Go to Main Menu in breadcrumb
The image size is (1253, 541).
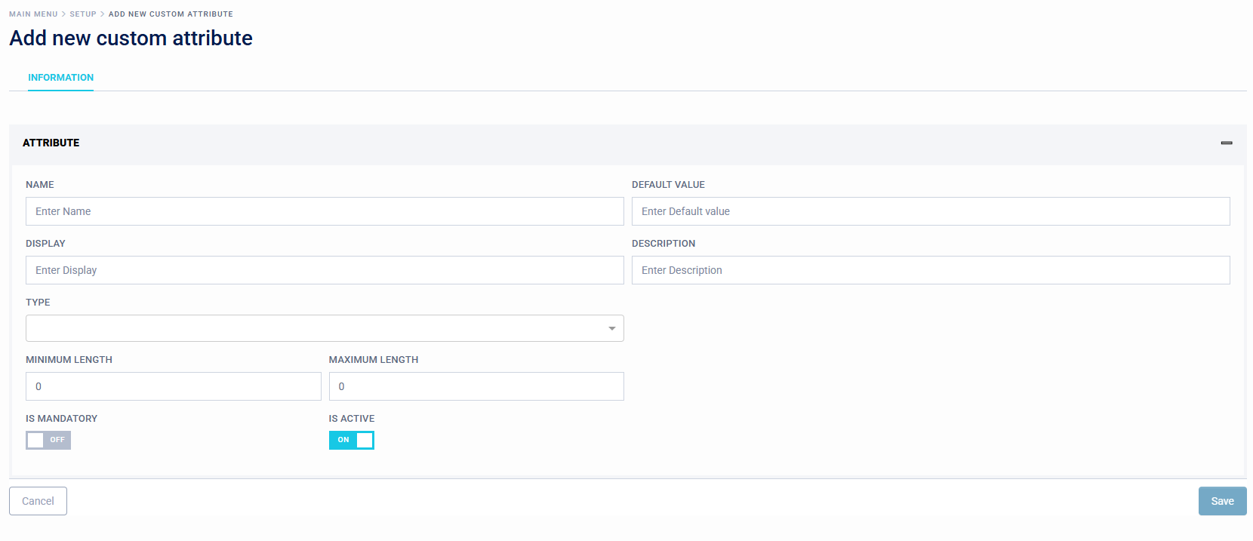[x=33, y=14]
